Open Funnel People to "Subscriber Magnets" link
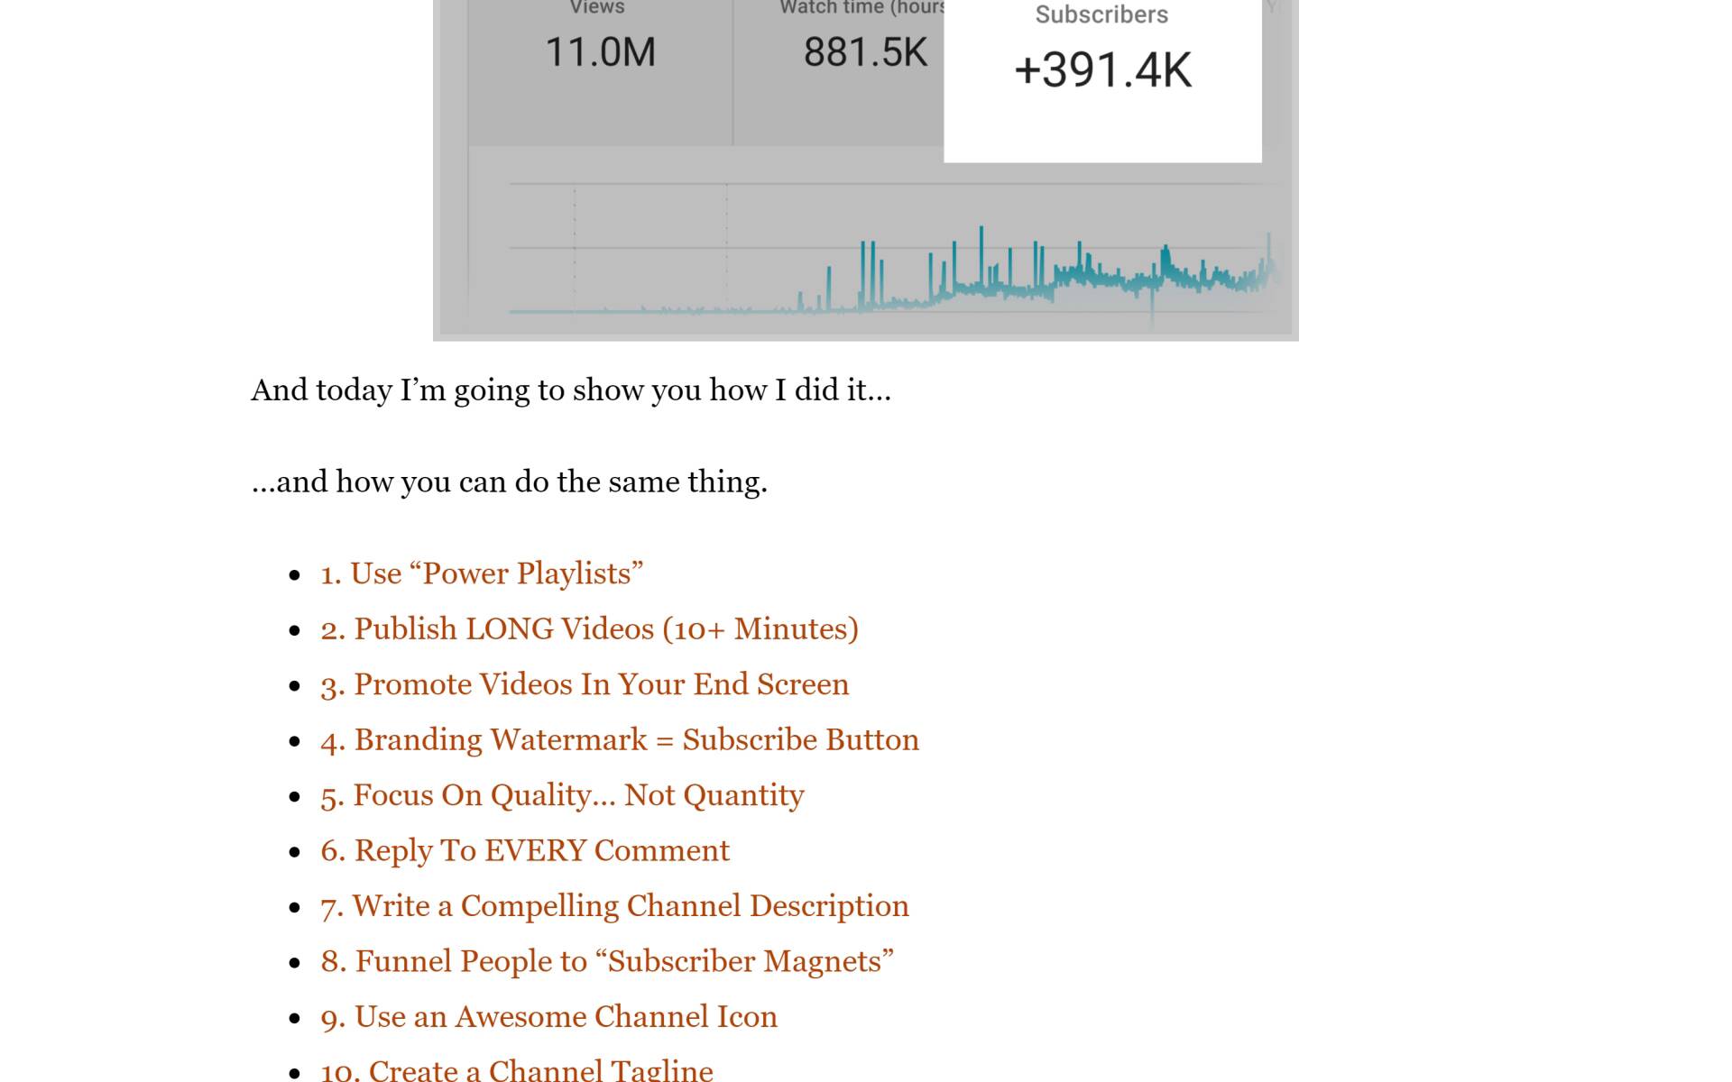Image resolution: width=1732 pixels, height=1082 pixels. [x=607, y=961]
